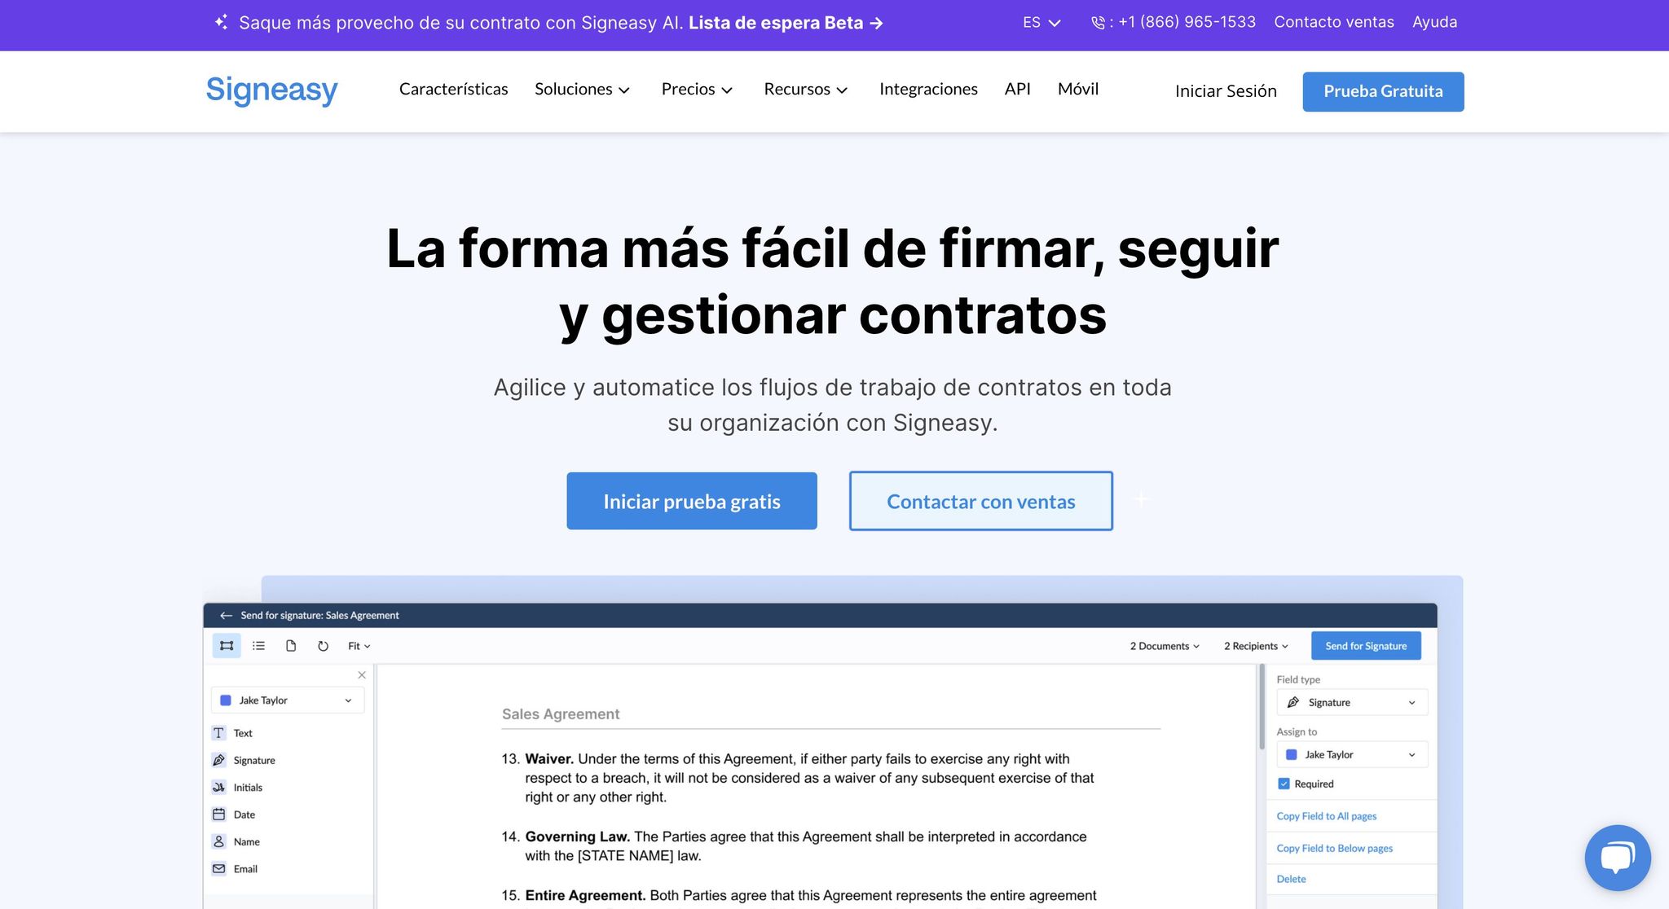Screen dimensions: 1669x909
Task: Click the blue swatch in the Assign to box
Action: [x=1291, y=755]
